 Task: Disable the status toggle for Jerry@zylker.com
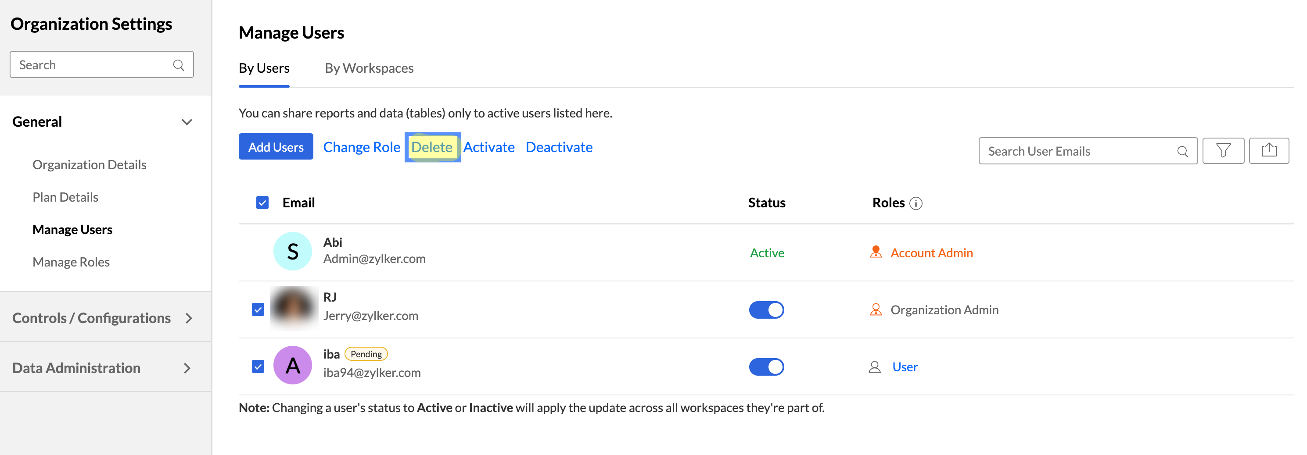coord(766,309)
